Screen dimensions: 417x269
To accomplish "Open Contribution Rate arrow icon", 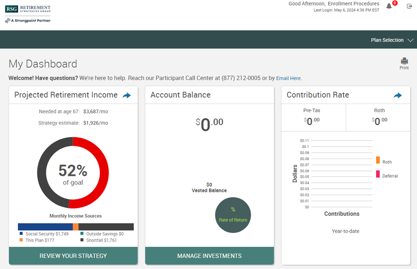I will (398, 95).
